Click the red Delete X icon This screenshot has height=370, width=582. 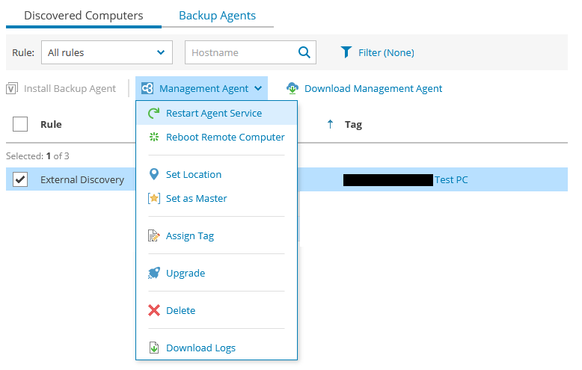[x=153, y=310]
